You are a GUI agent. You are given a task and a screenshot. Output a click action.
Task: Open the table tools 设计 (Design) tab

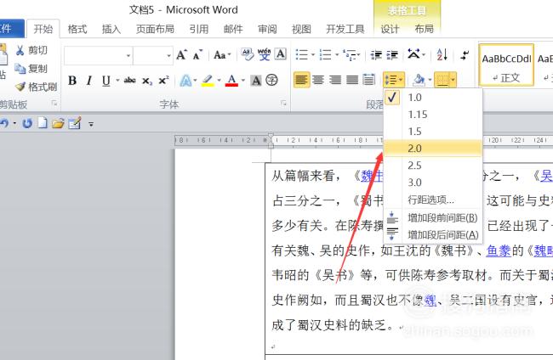coord(390,29)
